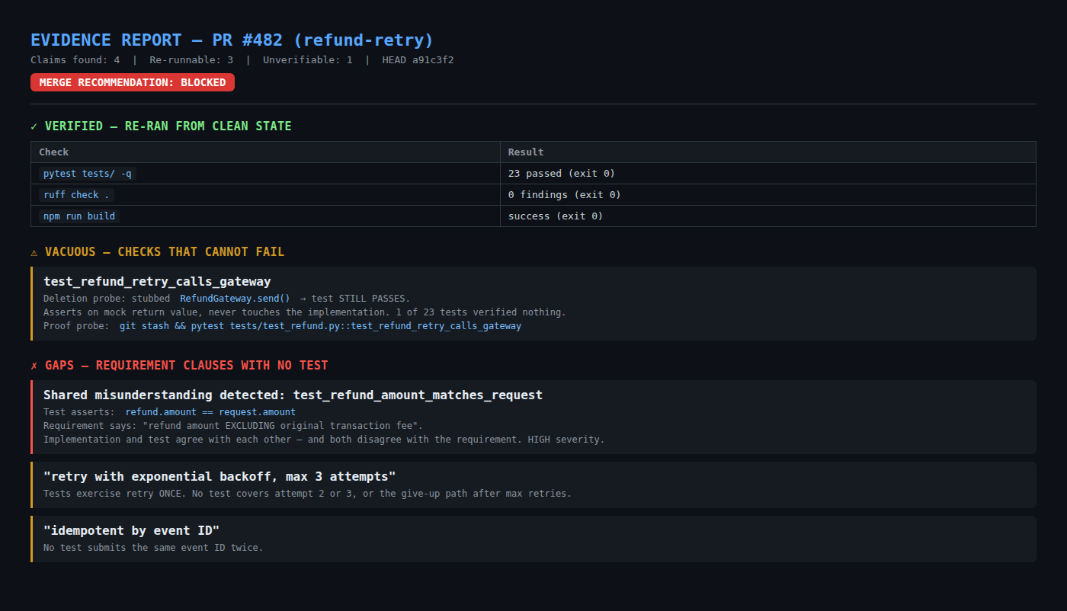1067x611 pixels.
Task: Click the 'VERIFIED — RE-RAN FROM CLEAN STATE' heading
Action: (168, 126)
